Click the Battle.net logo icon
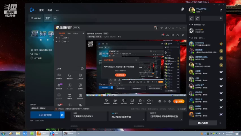The width and height of the screenshot is (241, 136). (x=32, y=10)
